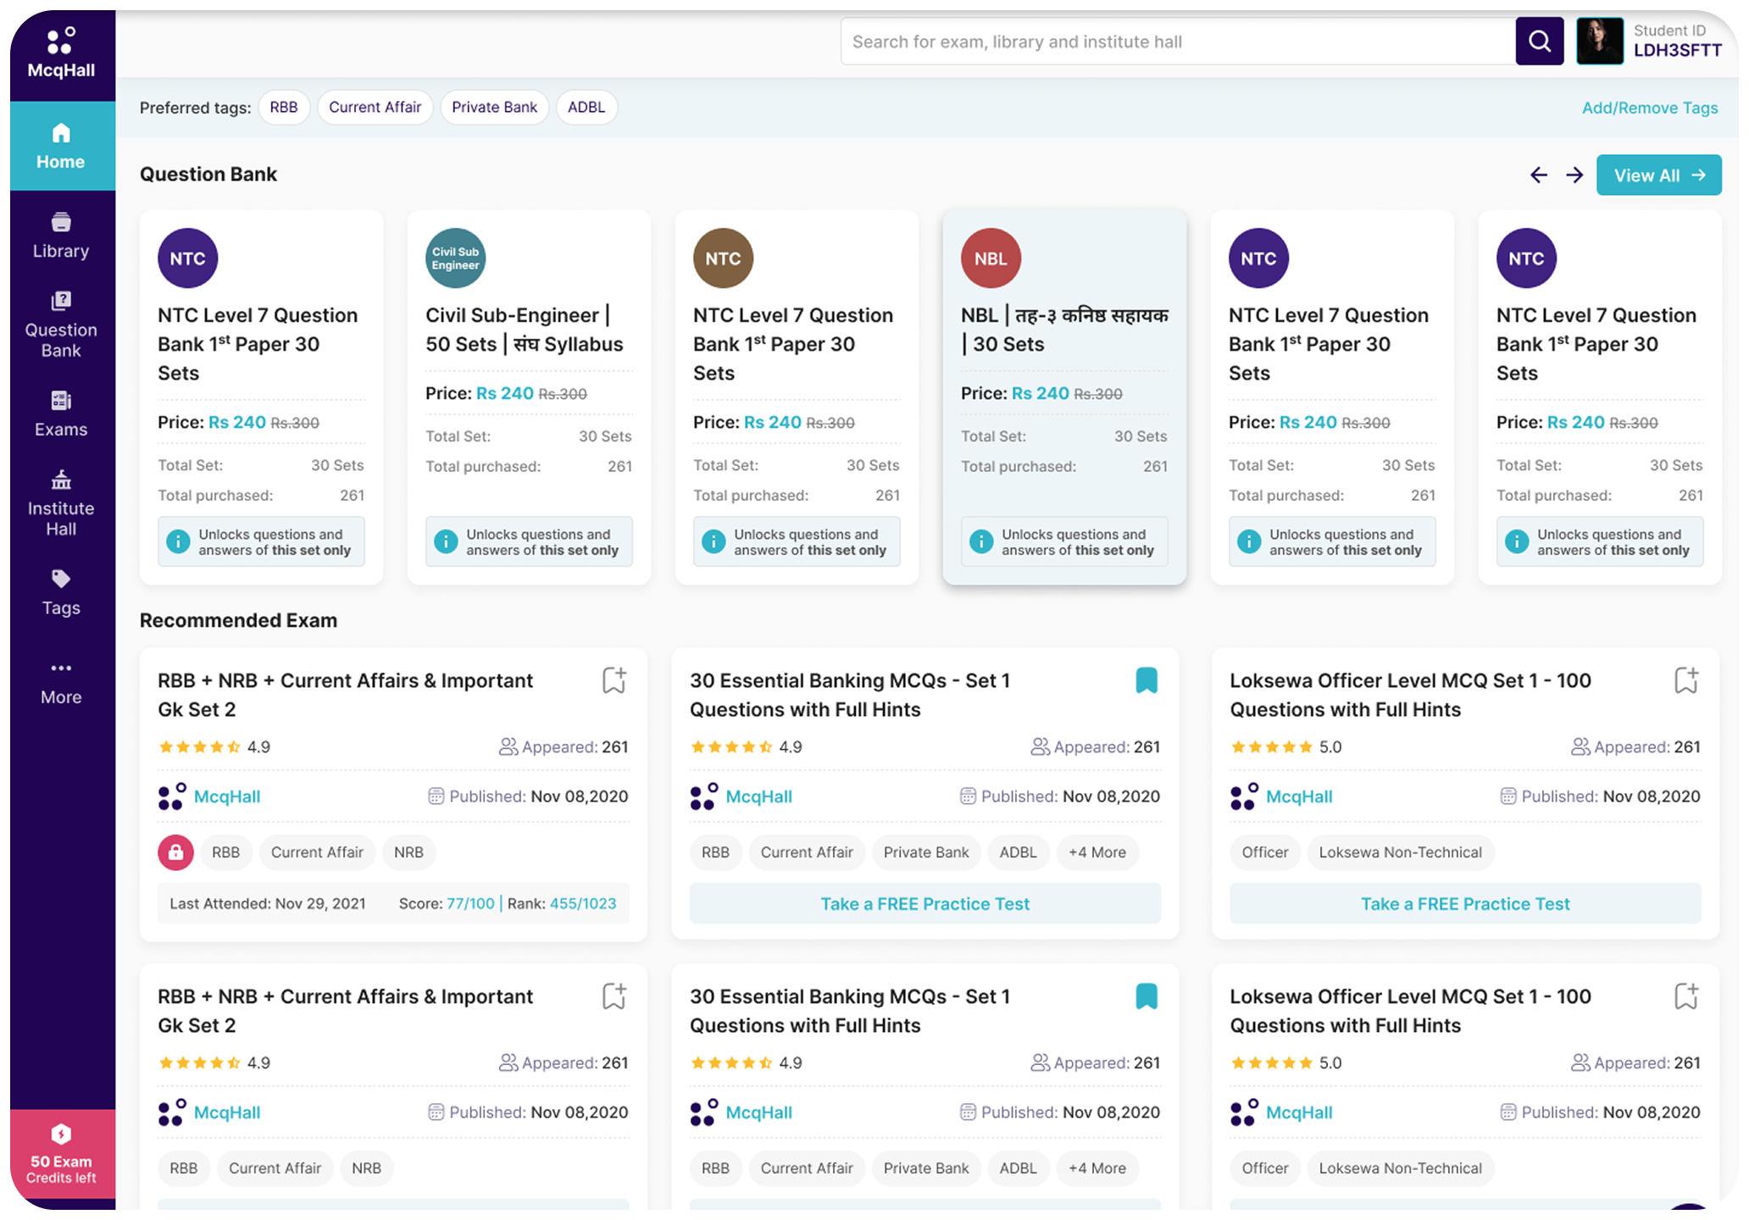Image resolution: width=1749 pixels, height=1220 pixels.
Task: Click the 50 Exam Credits left badge
Action: (61, 1155)
